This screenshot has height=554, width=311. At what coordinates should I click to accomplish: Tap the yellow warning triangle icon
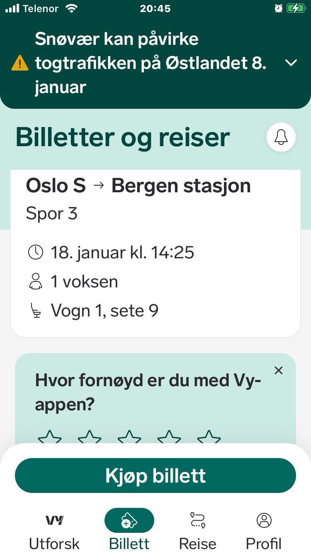tap(19, 63)
